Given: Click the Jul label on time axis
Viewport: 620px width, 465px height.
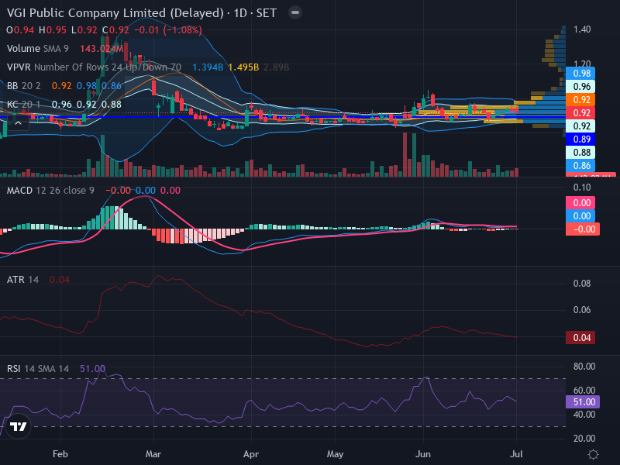Looking at the screenshot, I should click(517, 454).
